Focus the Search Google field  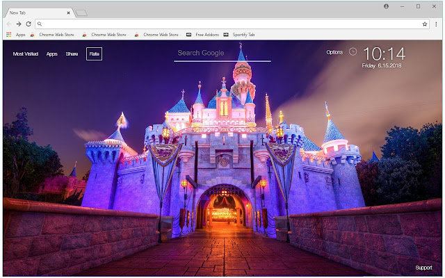[x=222, y=54]
